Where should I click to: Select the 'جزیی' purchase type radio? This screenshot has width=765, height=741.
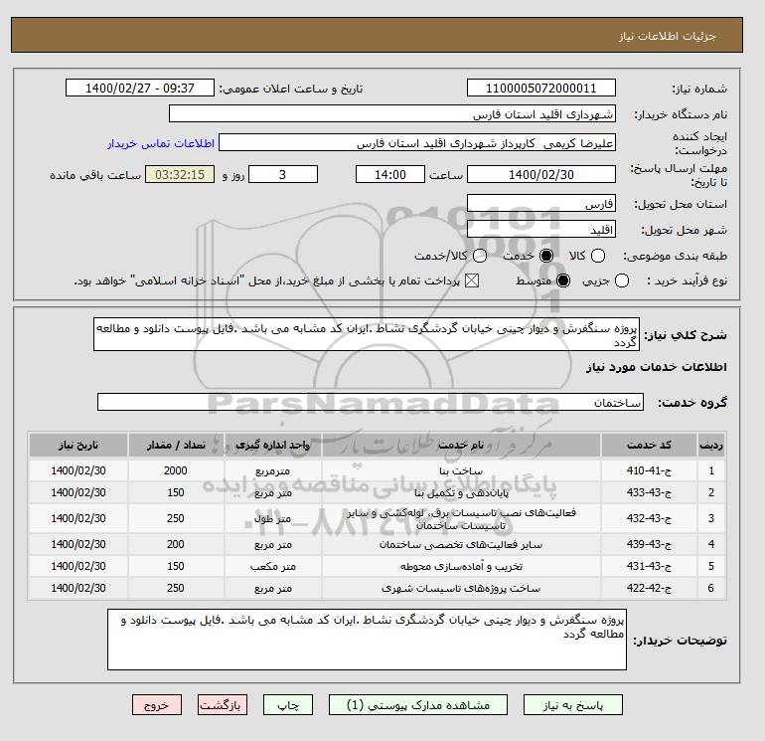(622, 280)
